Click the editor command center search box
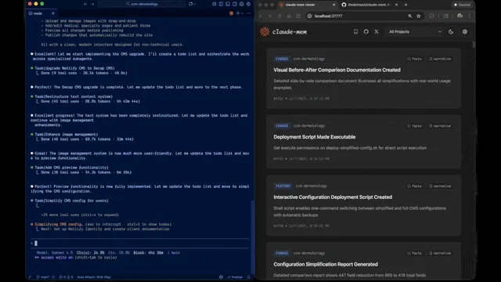This screenshot has height=282, width=501. [x=142, y=4]
